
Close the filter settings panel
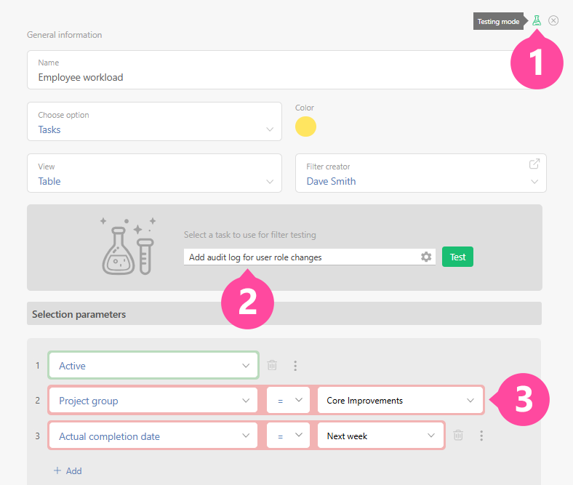(553, 20)
